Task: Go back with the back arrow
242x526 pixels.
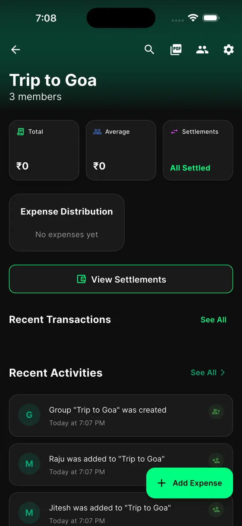Action: (x=15, y=49)
